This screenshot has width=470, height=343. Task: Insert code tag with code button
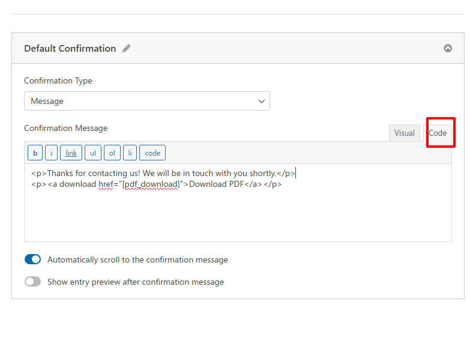coord(152,153)
